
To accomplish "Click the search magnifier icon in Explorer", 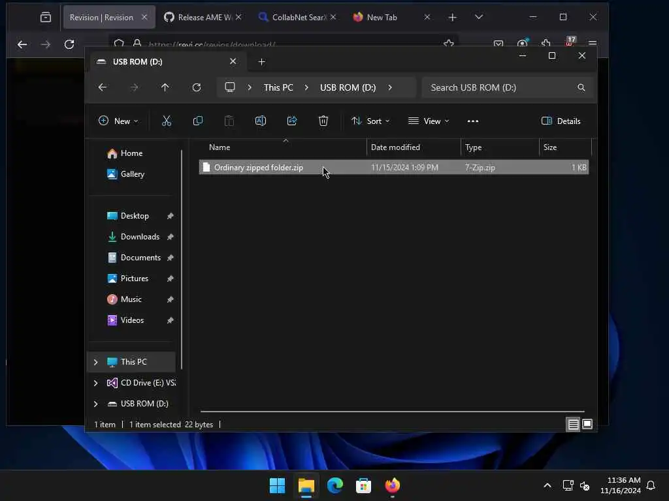I will pos(581,87).
